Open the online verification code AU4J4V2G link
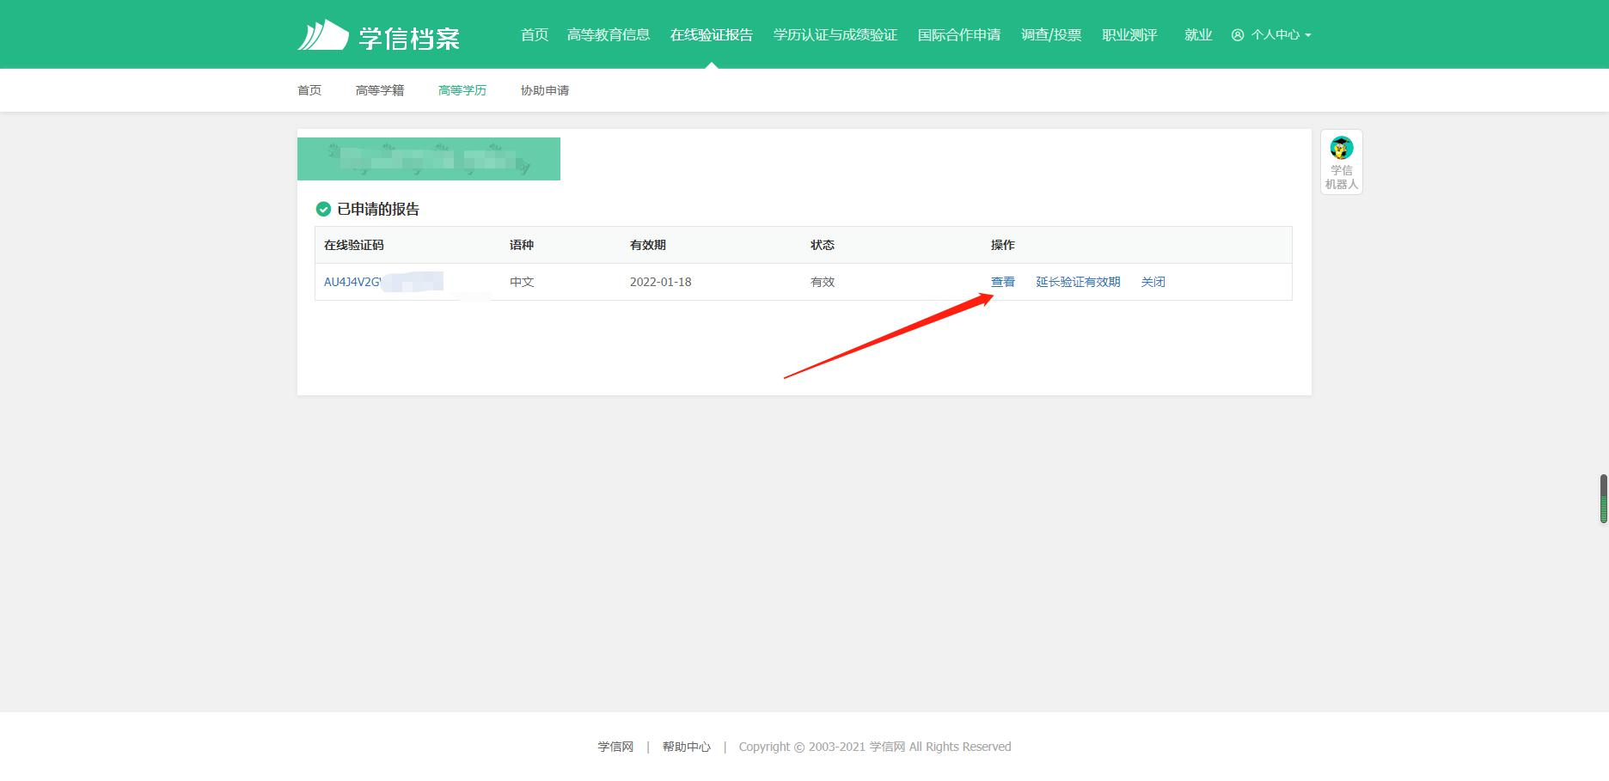The image size is (1609, 781). tap(352, 282)
